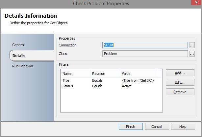This screenshot has height=137, width=202.
Task: Open the Run Behavior tab
Action: pyautogui.click(x=23, y=66)
